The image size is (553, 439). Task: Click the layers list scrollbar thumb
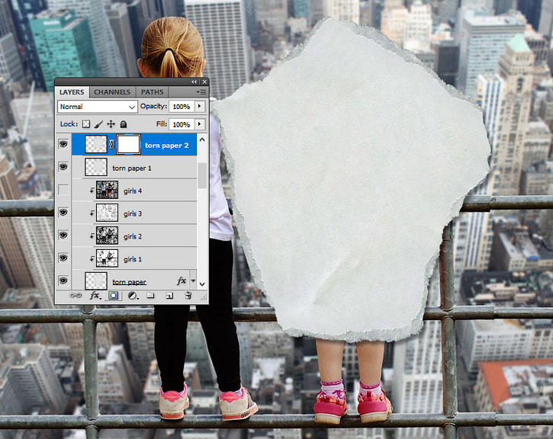click(202, 175)
